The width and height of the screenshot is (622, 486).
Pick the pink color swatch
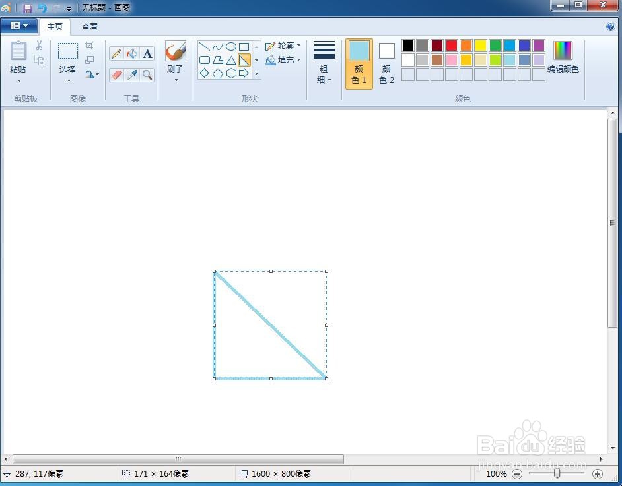452,60
